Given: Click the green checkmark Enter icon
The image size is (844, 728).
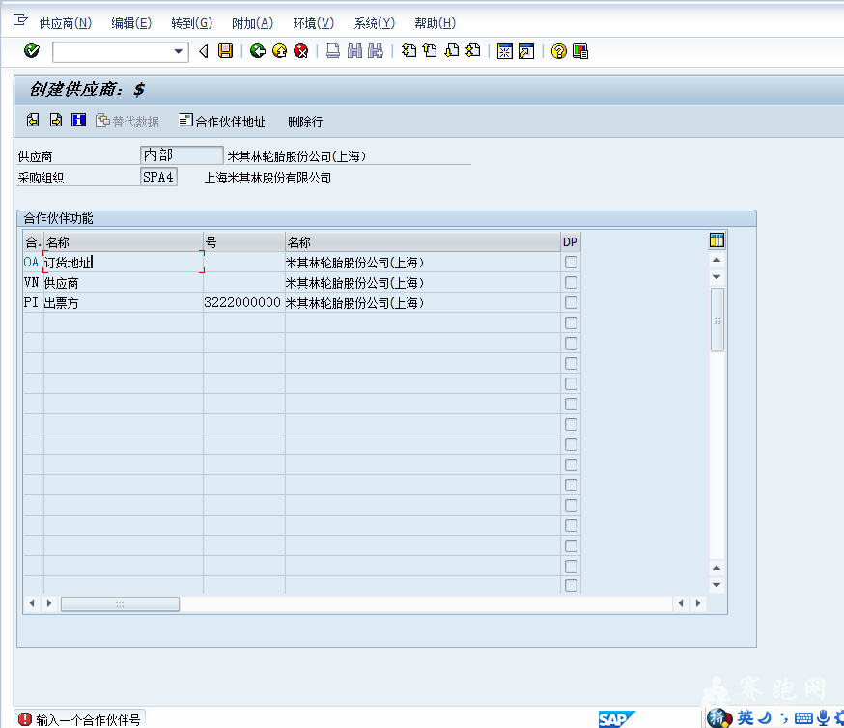Looking at the screenshot, I should tap(32, 51).
